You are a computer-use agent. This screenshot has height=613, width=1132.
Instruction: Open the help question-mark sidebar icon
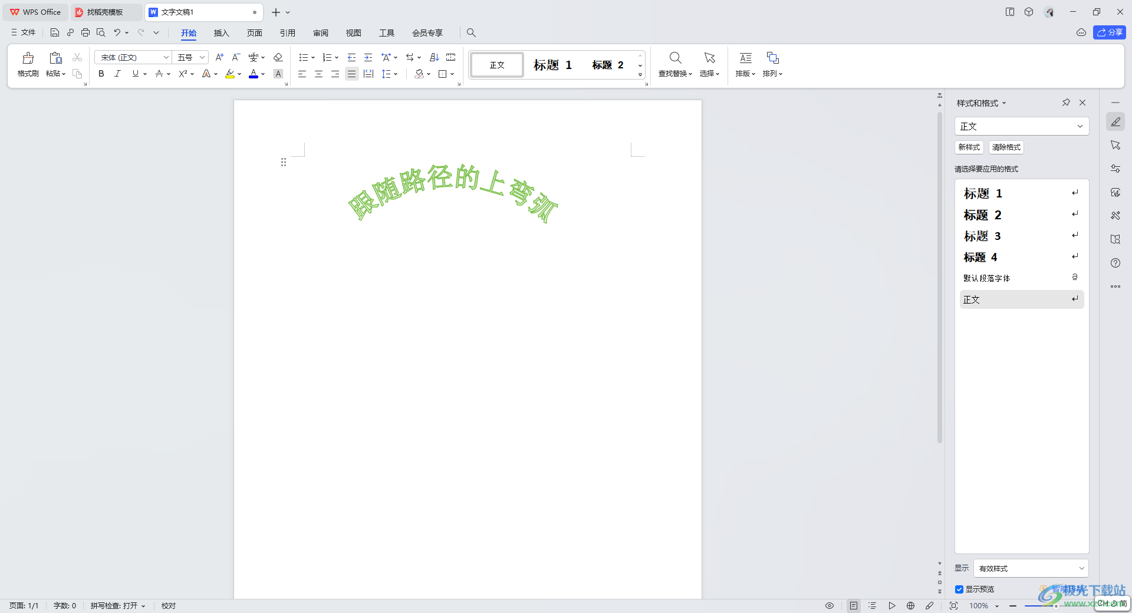point(1115,263)
